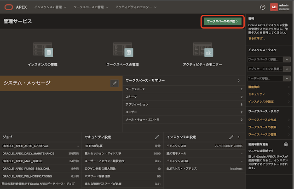Open the ワークスペースの管理 large icon
Viewport: 294px width, 189px height.
coord(123,50)
